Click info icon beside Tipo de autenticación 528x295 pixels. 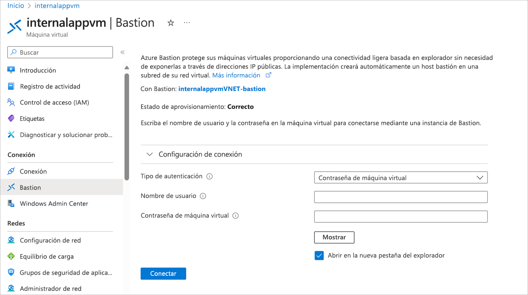point(209,176)
